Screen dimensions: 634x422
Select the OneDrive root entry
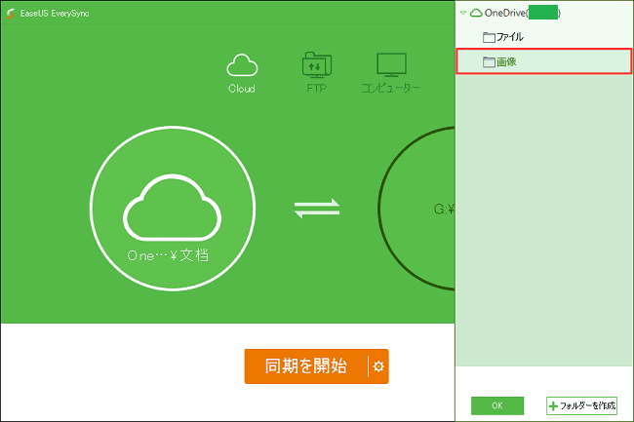pos(515,13)
